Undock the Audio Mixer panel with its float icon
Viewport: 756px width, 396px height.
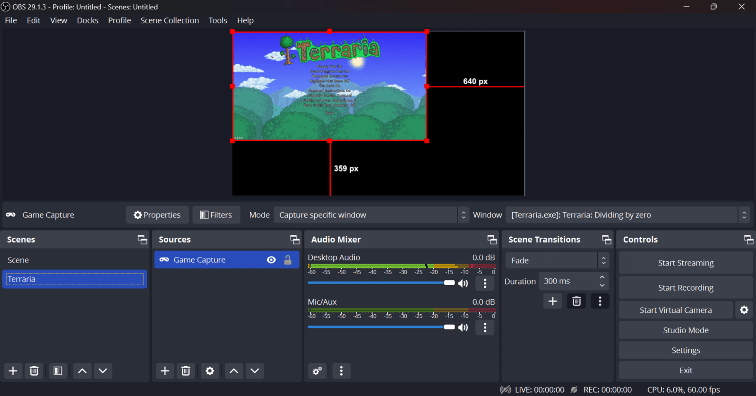pyautogui.click(x=492, y=240)
